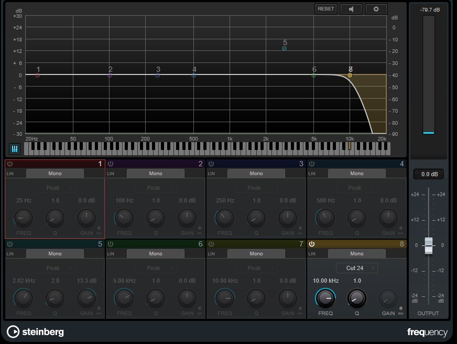Open band 2 Peak filter type dropdown
Viewport: 457px width, 344px height.
click(156, 188)
